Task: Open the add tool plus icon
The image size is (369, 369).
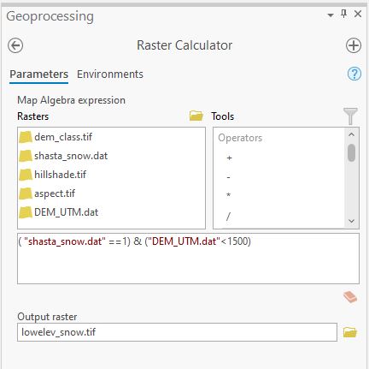Action: (354, 45)
